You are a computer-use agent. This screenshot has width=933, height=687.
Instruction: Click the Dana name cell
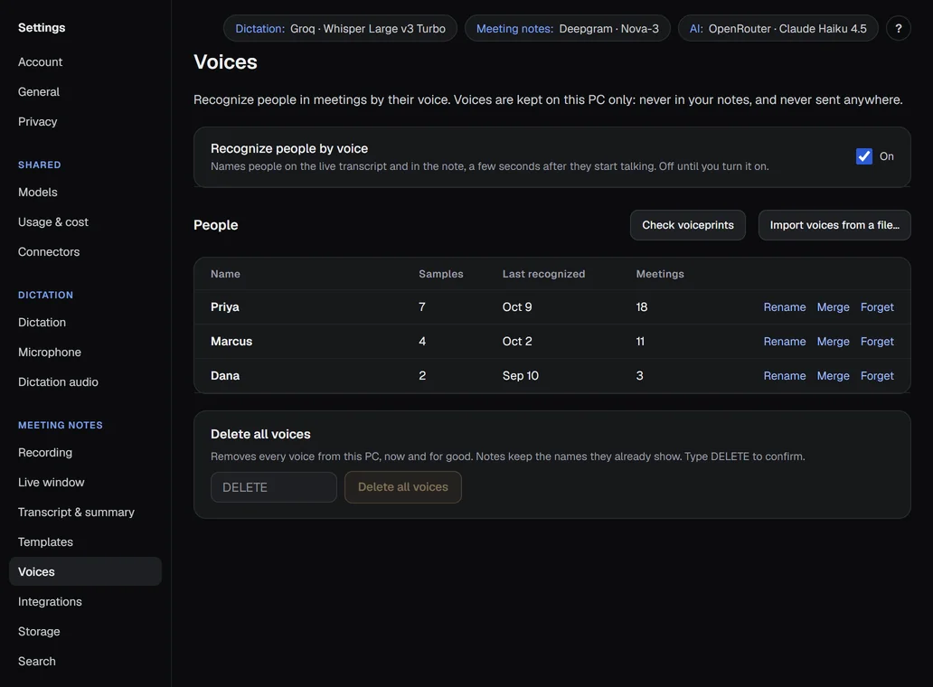click(x=225, y=376)
